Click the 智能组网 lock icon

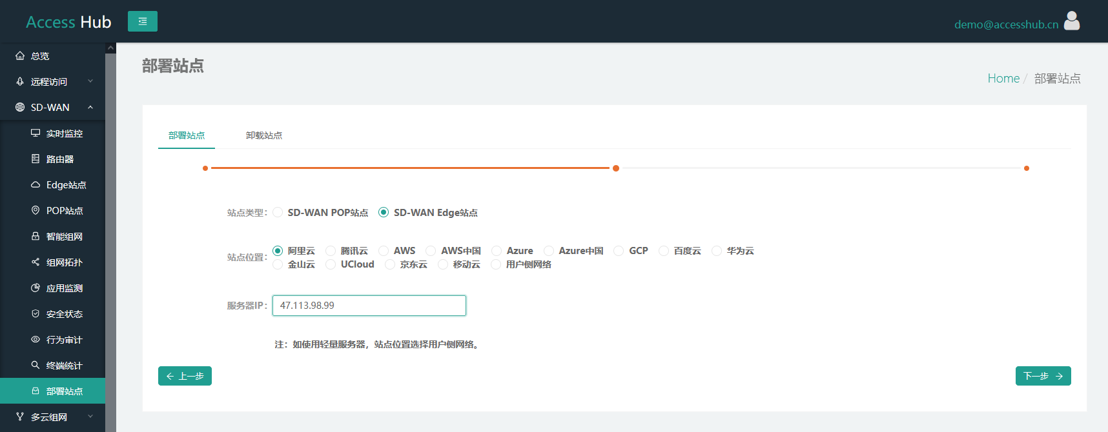36,237
